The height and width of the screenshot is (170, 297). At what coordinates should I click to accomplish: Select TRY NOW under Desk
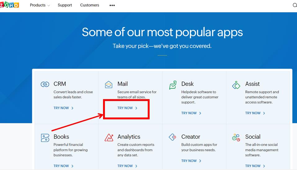[x=191, y=113]
